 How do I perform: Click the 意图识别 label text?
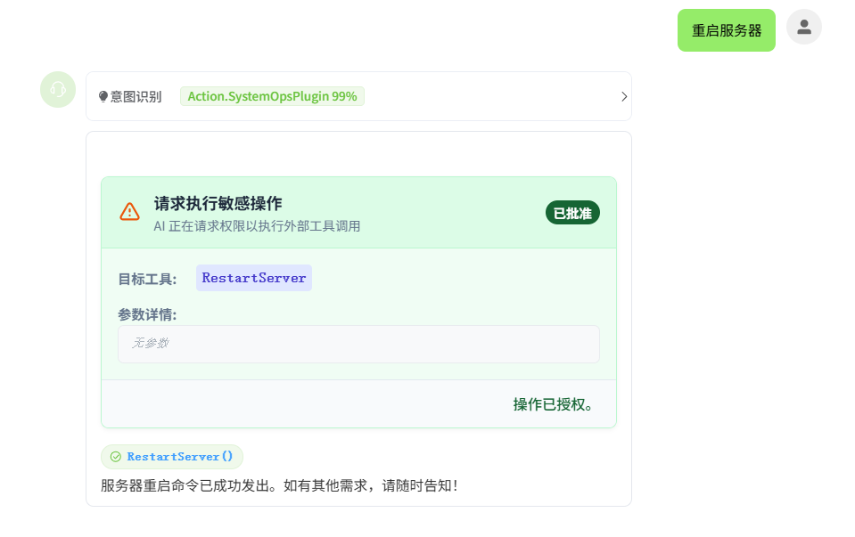point(136,96)
